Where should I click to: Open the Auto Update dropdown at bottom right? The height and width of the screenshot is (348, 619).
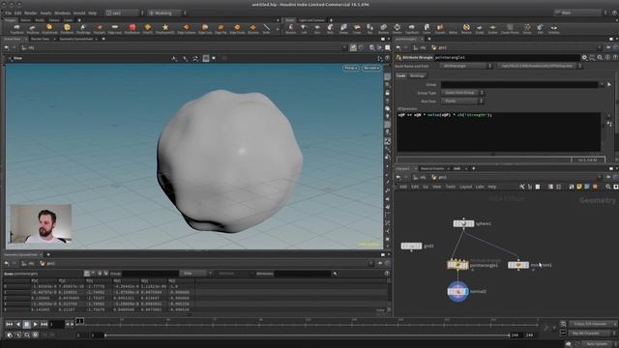click(x=599, y=344)
